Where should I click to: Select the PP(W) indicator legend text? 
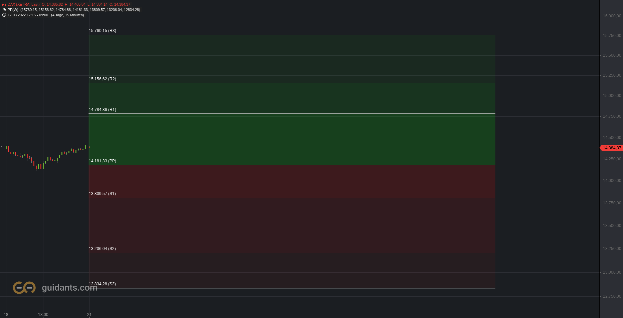(x=74, y=10)
